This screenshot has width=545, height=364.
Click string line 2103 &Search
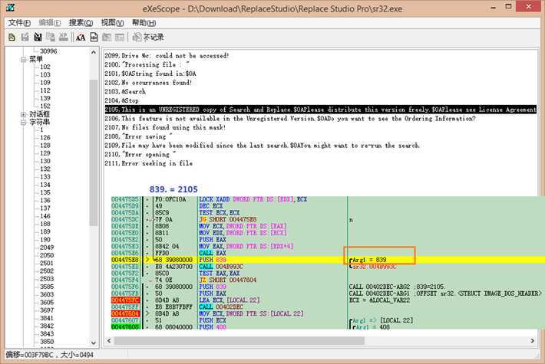tap(125, 92)
